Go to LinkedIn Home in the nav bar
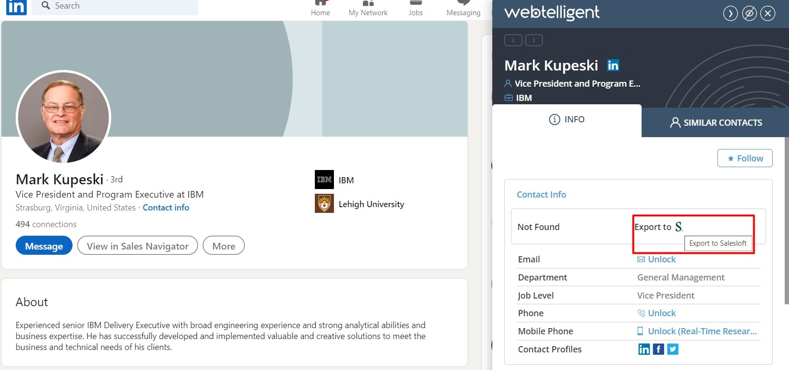This screenshot has width=789, height=370. tap(320, 8)
